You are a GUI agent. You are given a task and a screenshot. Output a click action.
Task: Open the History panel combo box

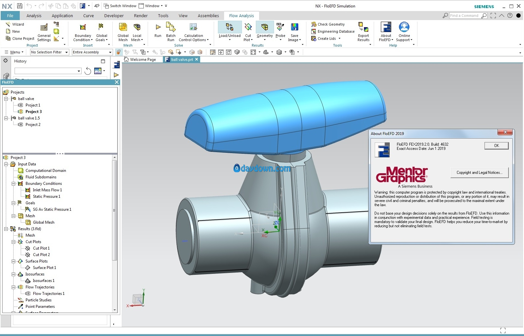click(48, 71)
